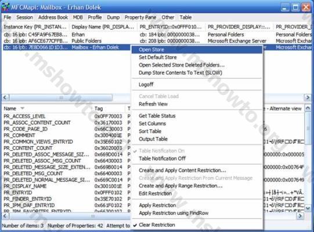This screenshot has width=314, height=232.
Task: Open the Property Pane menu
Action: tap(140, 17)
